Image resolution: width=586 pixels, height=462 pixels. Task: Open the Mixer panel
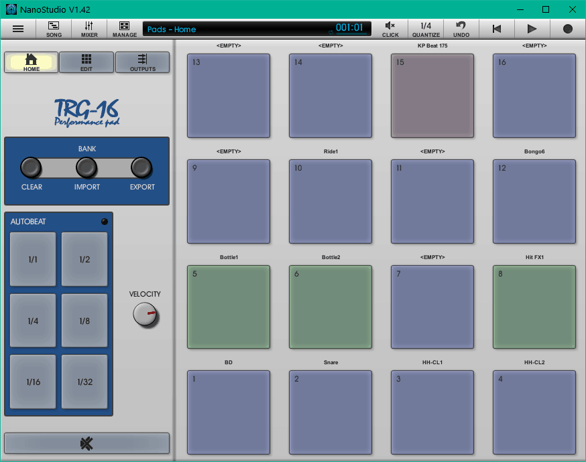pyautogui.click(x=89, y=29)
